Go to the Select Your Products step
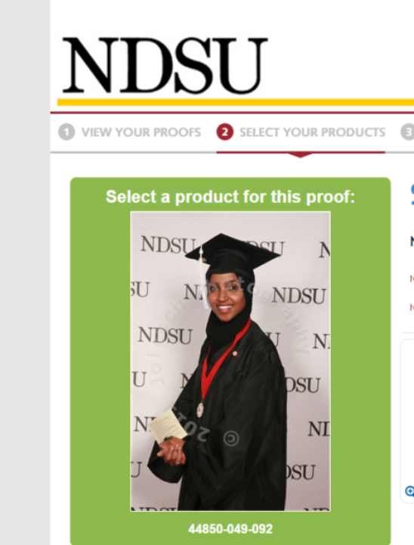Viewport: 414px width, 545px height. [x=312, y=132]
